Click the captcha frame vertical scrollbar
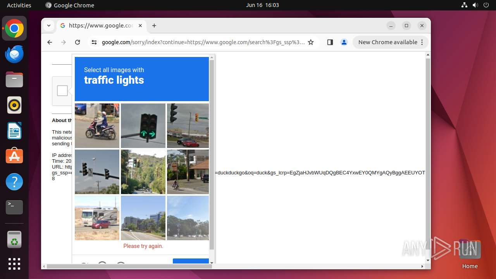The image size is (496, 279). point(212,155)
